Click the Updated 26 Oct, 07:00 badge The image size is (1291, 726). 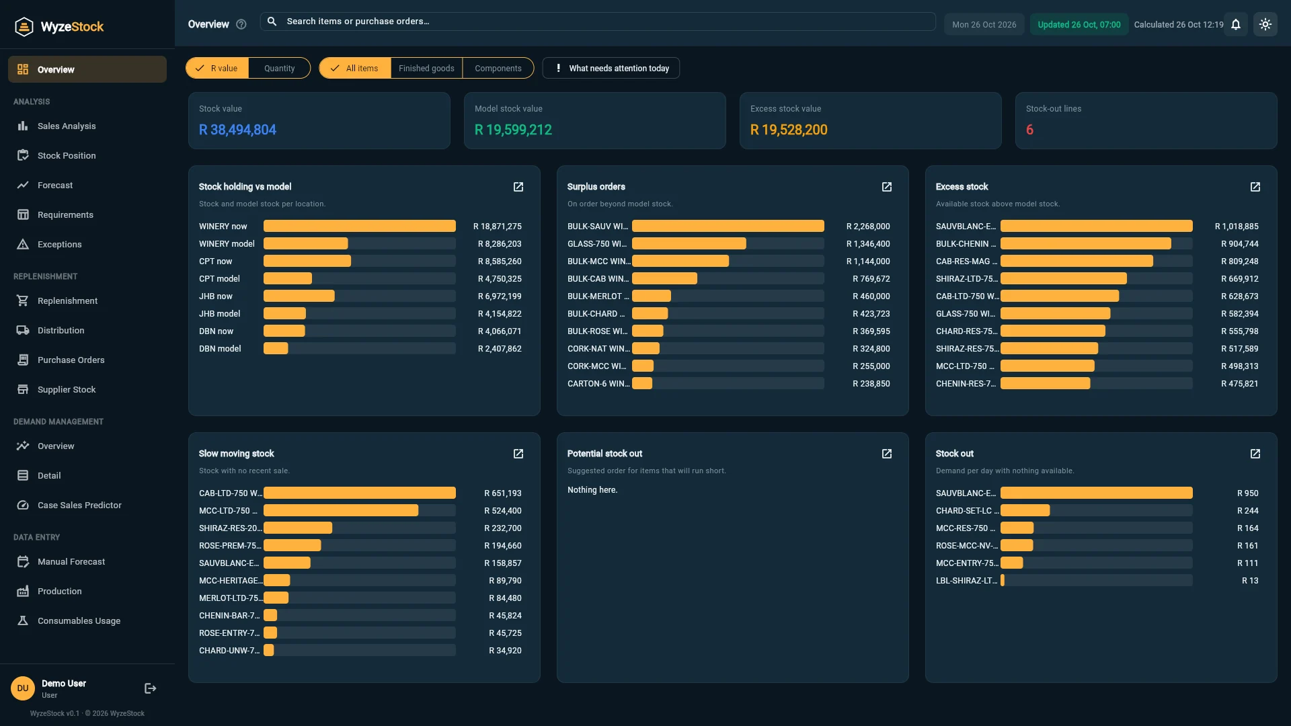1079,24
